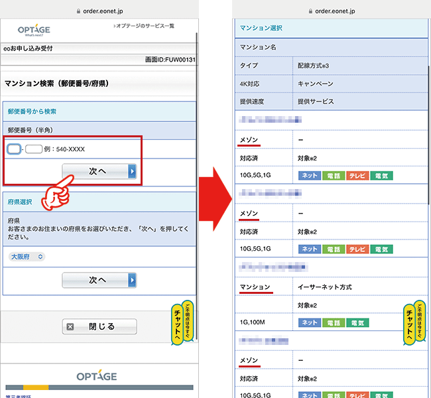The width and height of the screenshot is (431, 398).
Task: Click the 1G,100M speed cell
Action: tap(264, 322)
